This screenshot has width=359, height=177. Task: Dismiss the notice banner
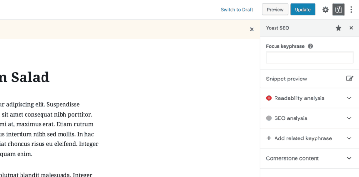click(x=252, y=29)
